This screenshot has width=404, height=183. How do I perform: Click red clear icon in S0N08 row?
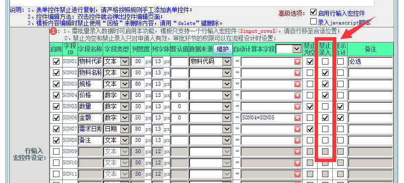297,140
